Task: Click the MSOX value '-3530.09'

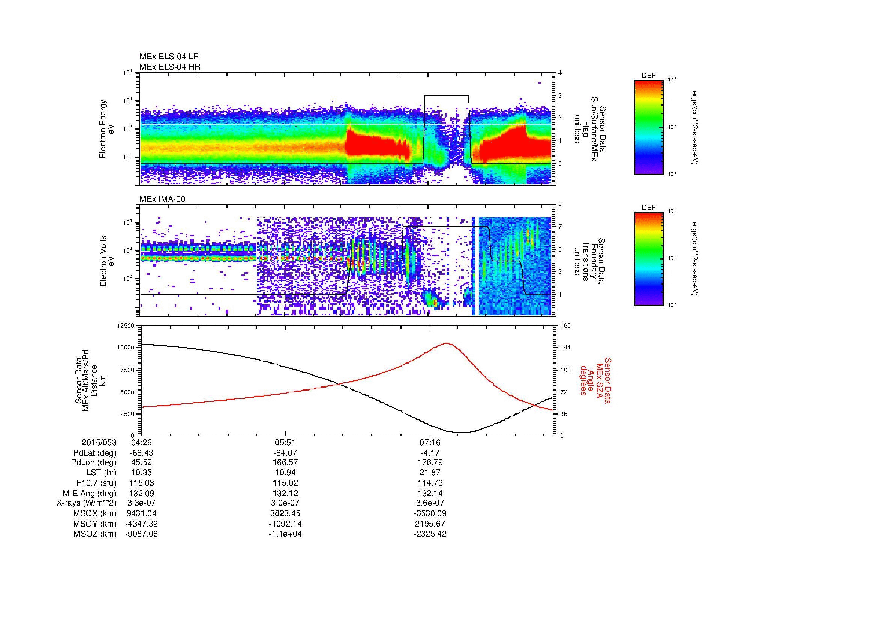Action: [430, 513]
